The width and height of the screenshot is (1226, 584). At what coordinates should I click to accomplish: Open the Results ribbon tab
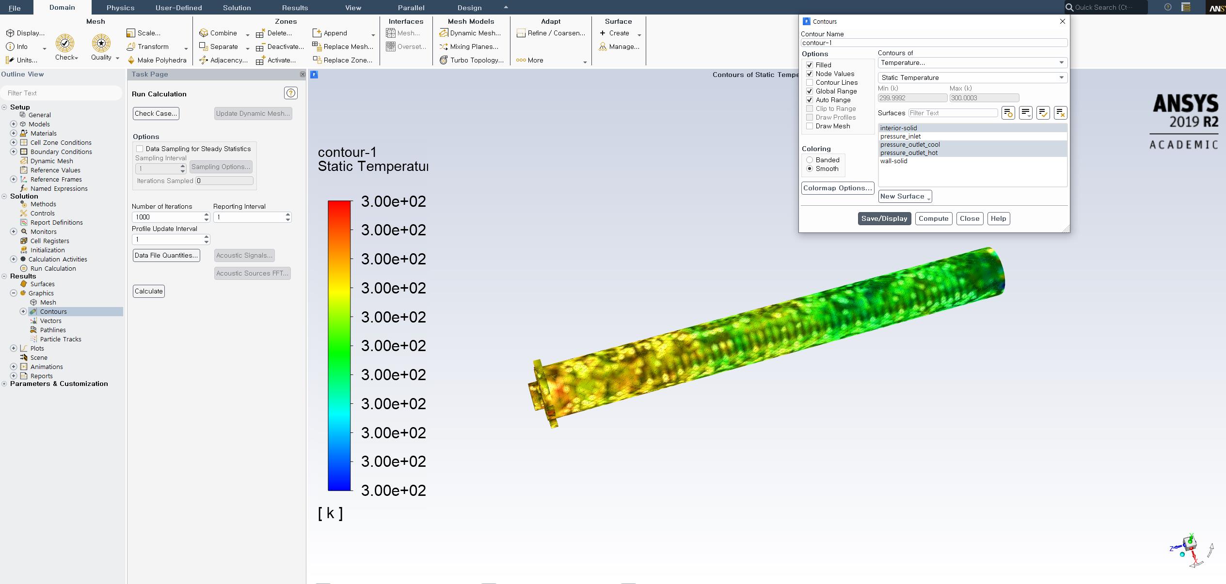coord(295,8)
